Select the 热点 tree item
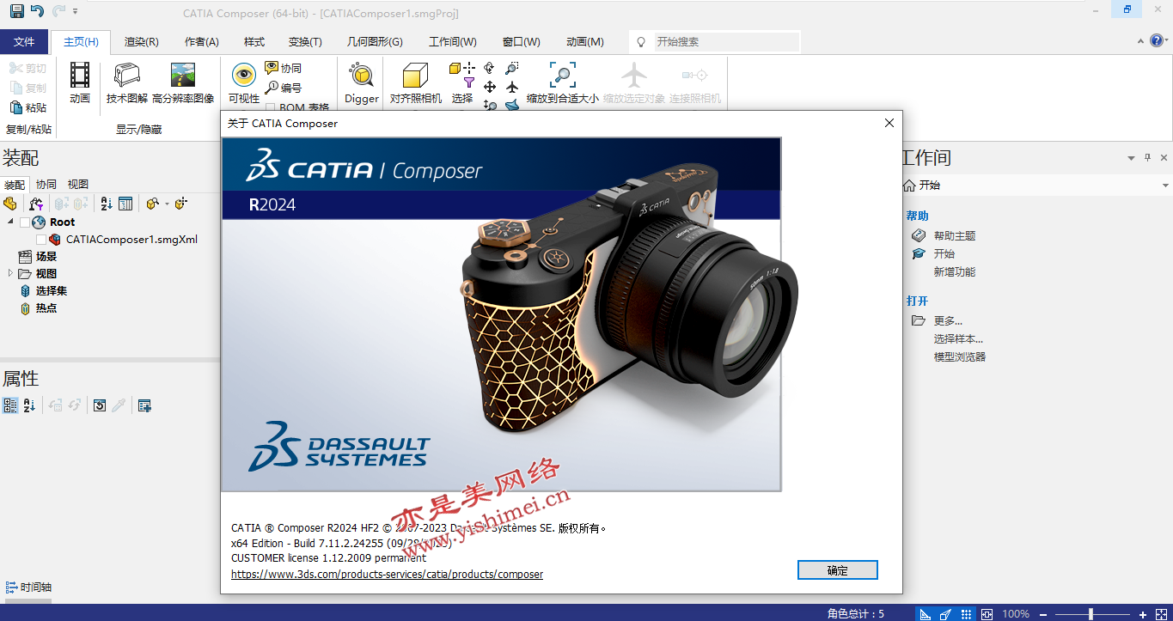 [46, 307]
